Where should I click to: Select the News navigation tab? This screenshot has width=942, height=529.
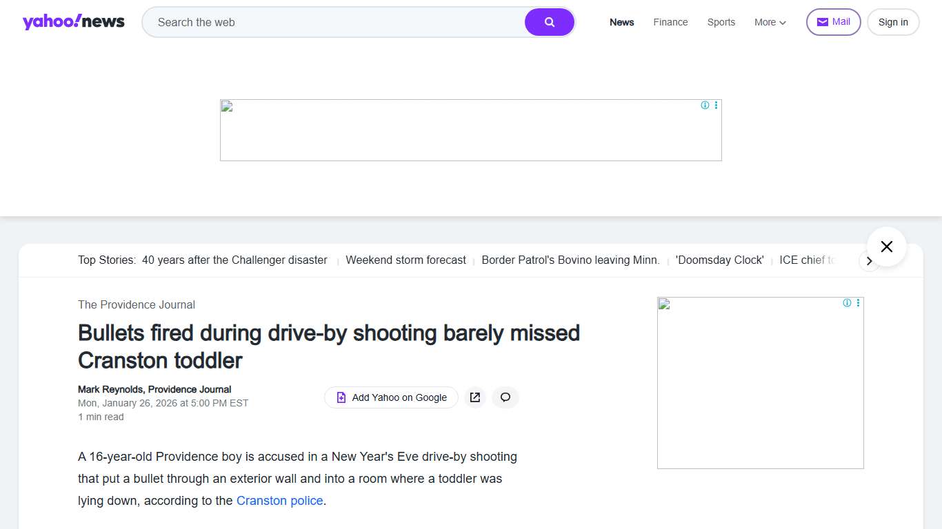[x=621, y=22]
